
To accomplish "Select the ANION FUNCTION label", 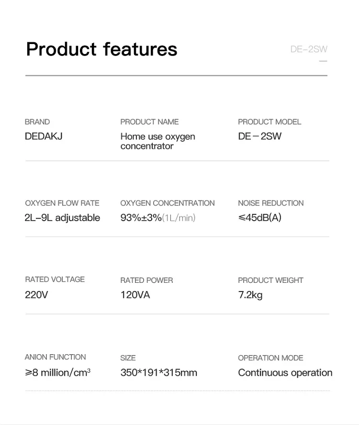I will [x=56, y=357].
